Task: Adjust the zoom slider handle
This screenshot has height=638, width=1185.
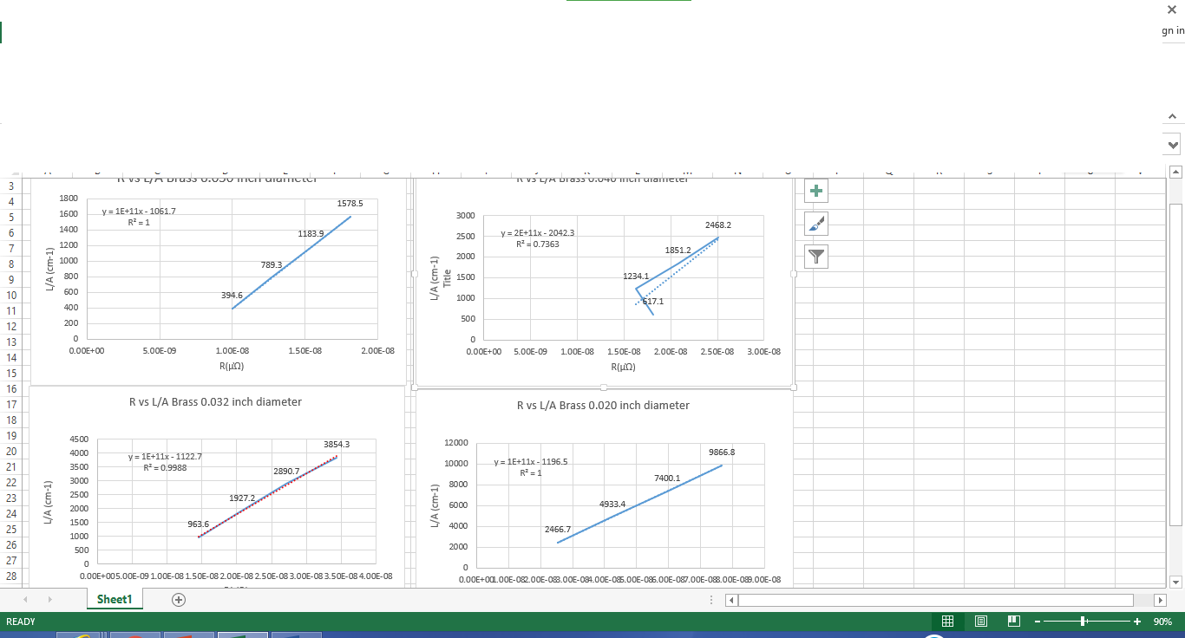Action: 1084,622
